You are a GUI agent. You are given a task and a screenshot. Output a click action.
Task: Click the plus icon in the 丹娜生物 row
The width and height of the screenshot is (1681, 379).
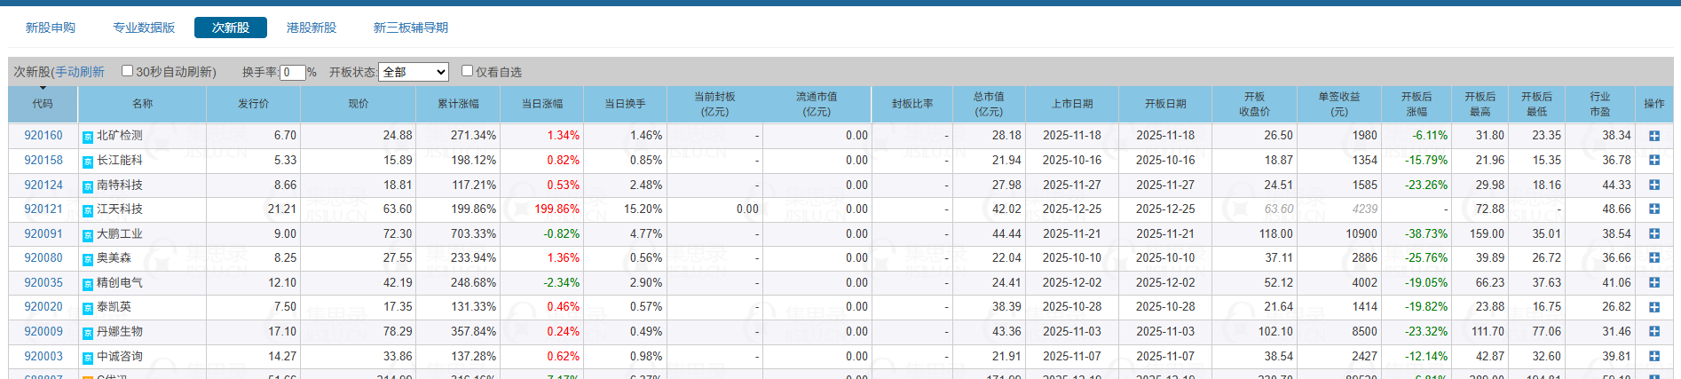point(1653,332)
